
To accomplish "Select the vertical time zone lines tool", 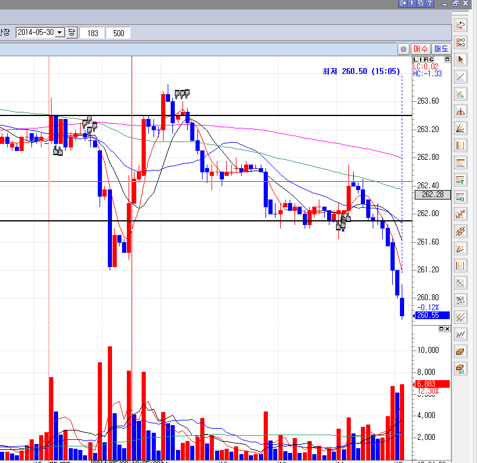I will [460, 146].
